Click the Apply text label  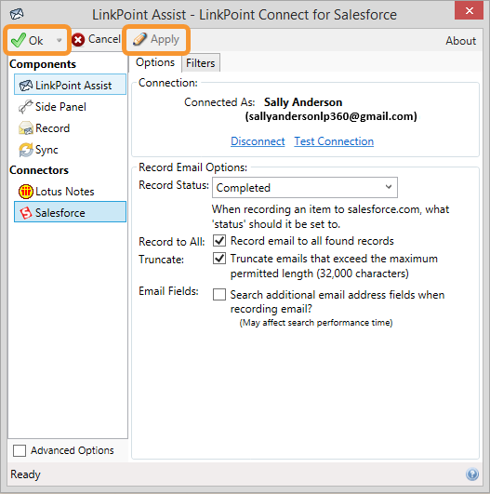point(165,40)
